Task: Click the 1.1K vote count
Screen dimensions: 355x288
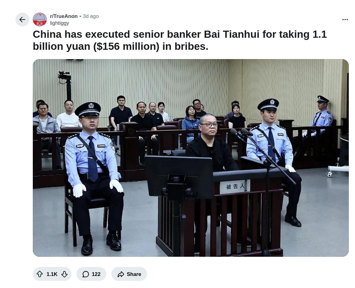Action: pos(52,274)
